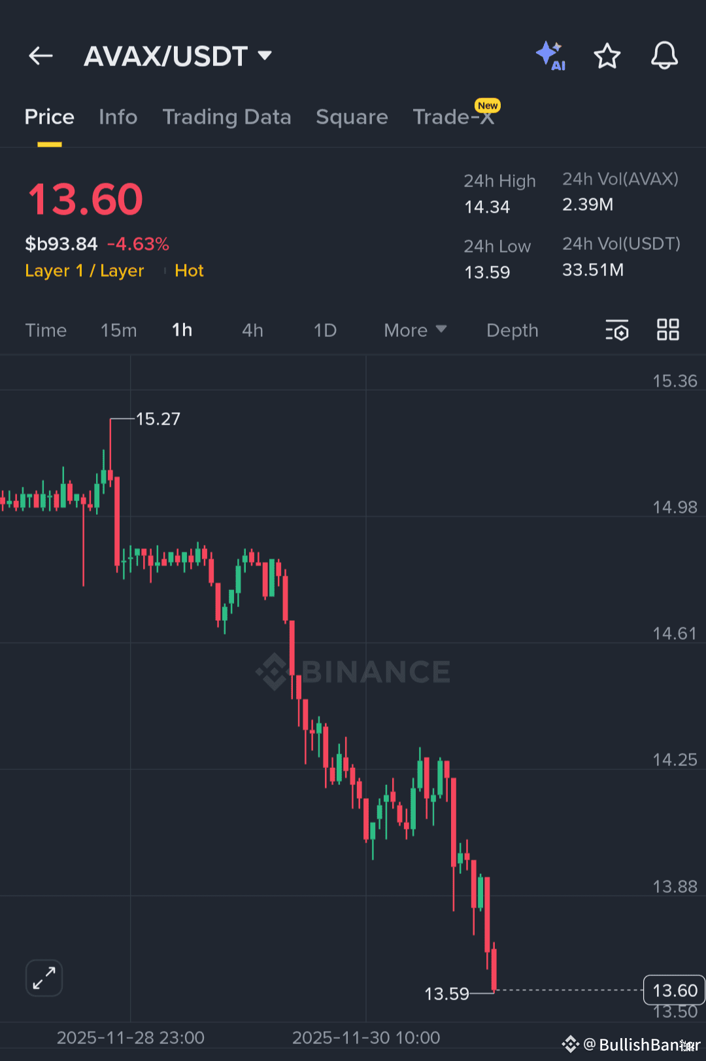Add AVAX/USDT to favorites via star icon
This screenshot has width=706, height=1061.
[607, 56]
